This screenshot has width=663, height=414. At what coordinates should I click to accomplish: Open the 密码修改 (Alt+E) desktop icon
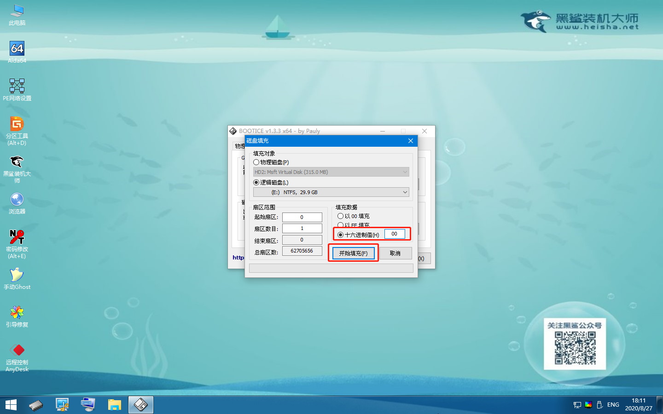click(x=17, y=244)
